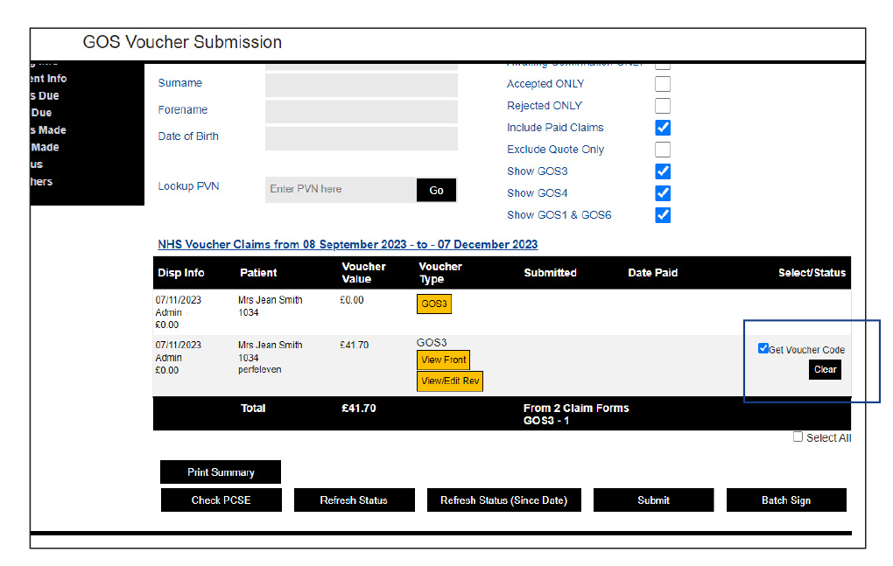Toggle the Show GOS3 checkbox
The height and width of the screenshot is (566, 893).
point(663,171)
